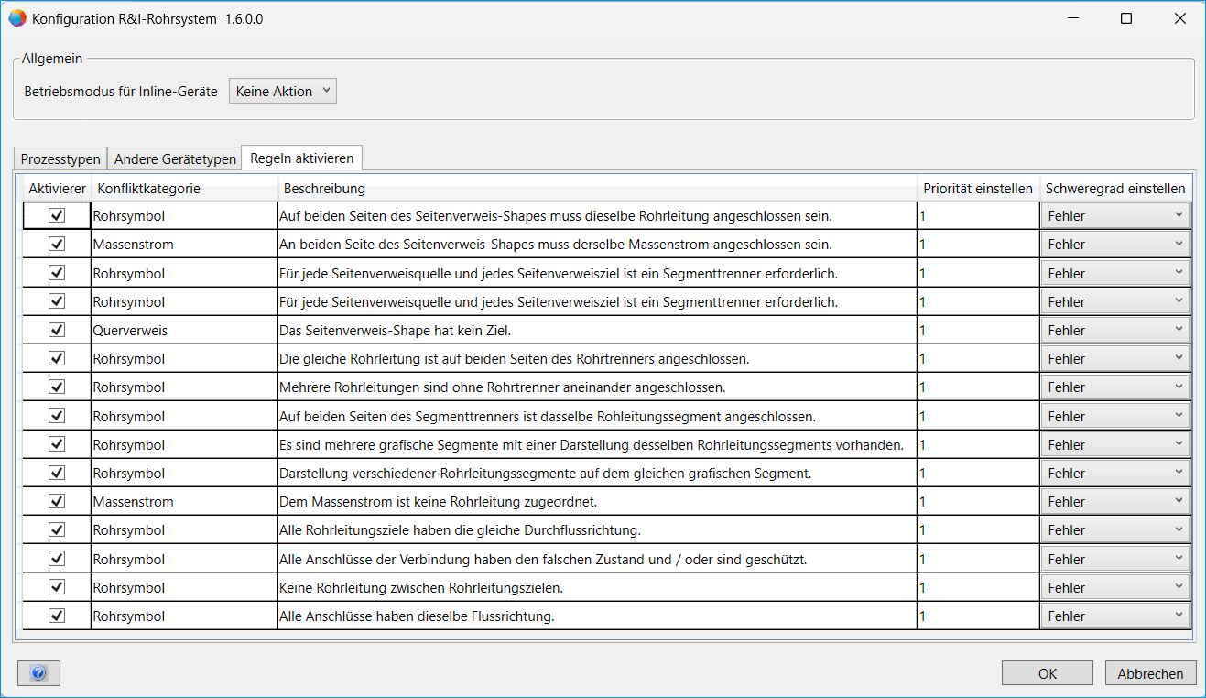The height and width of the screenshot is (698, 1206).
Task: Open the Andere Gerätetypen tab
Action: point(174,159)
